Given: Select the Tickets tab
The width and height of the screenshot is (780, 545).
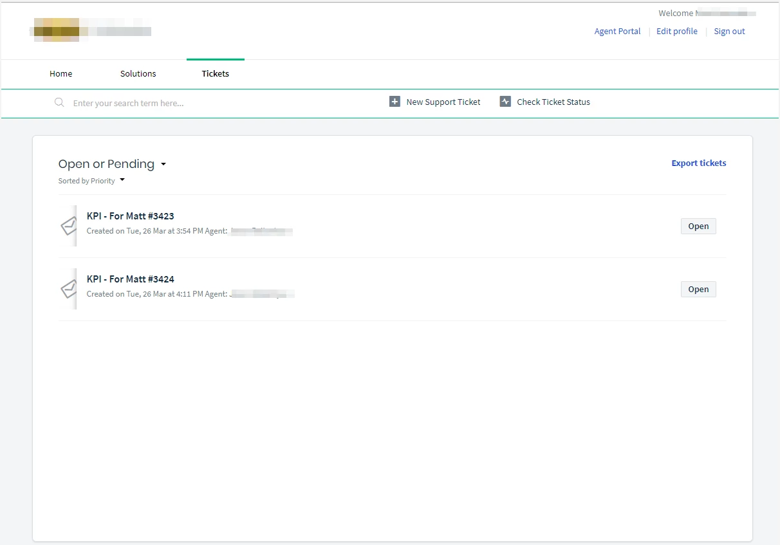Looking at the screenshot, I should point(216,73).
